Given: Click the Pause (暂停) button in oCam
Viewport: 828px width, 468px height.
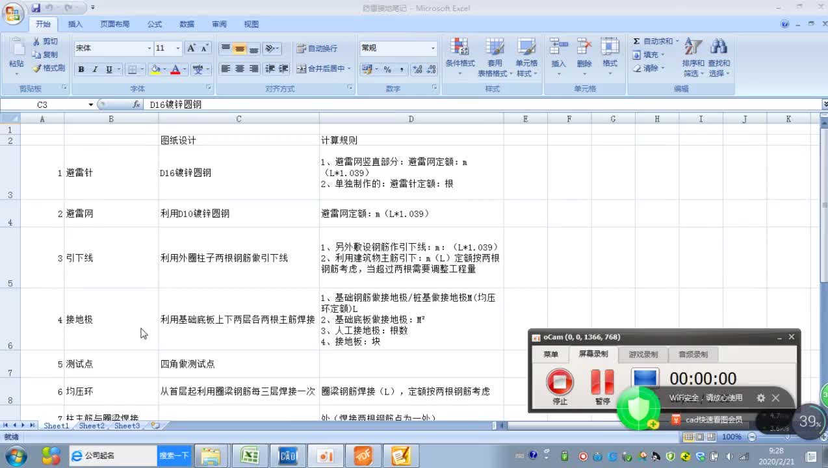Looking at the screenshot, I should click(602, 385).
